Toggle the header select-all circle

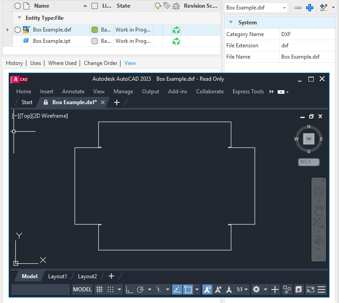point(18,6)
